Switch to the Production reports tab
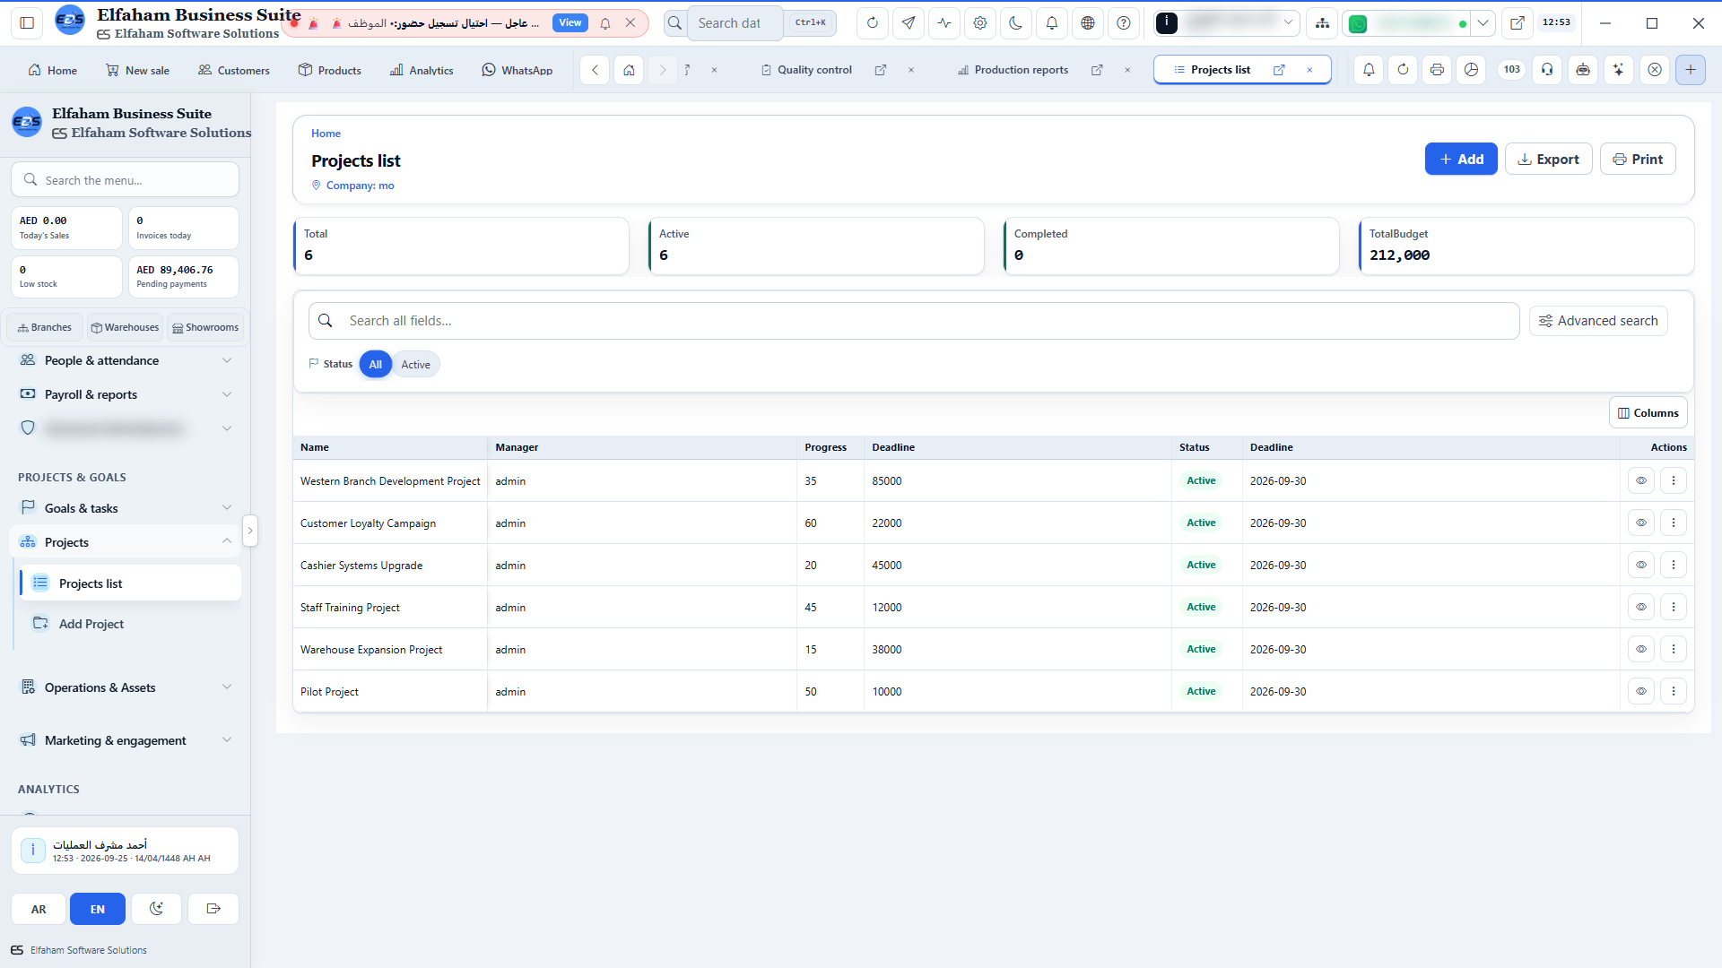 [1021, 70]
